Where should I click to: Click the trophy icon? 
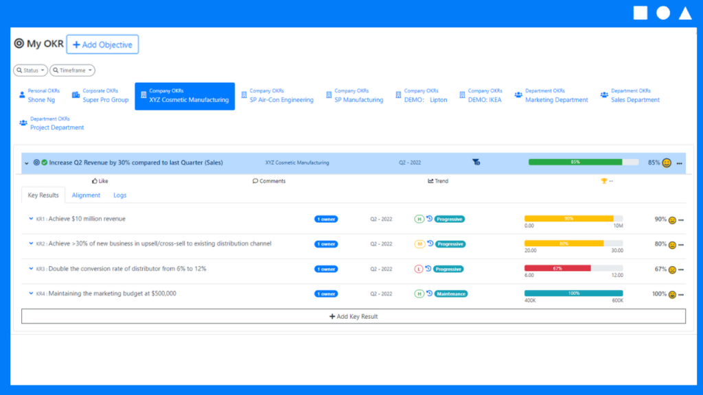click(x=604, y=181)
